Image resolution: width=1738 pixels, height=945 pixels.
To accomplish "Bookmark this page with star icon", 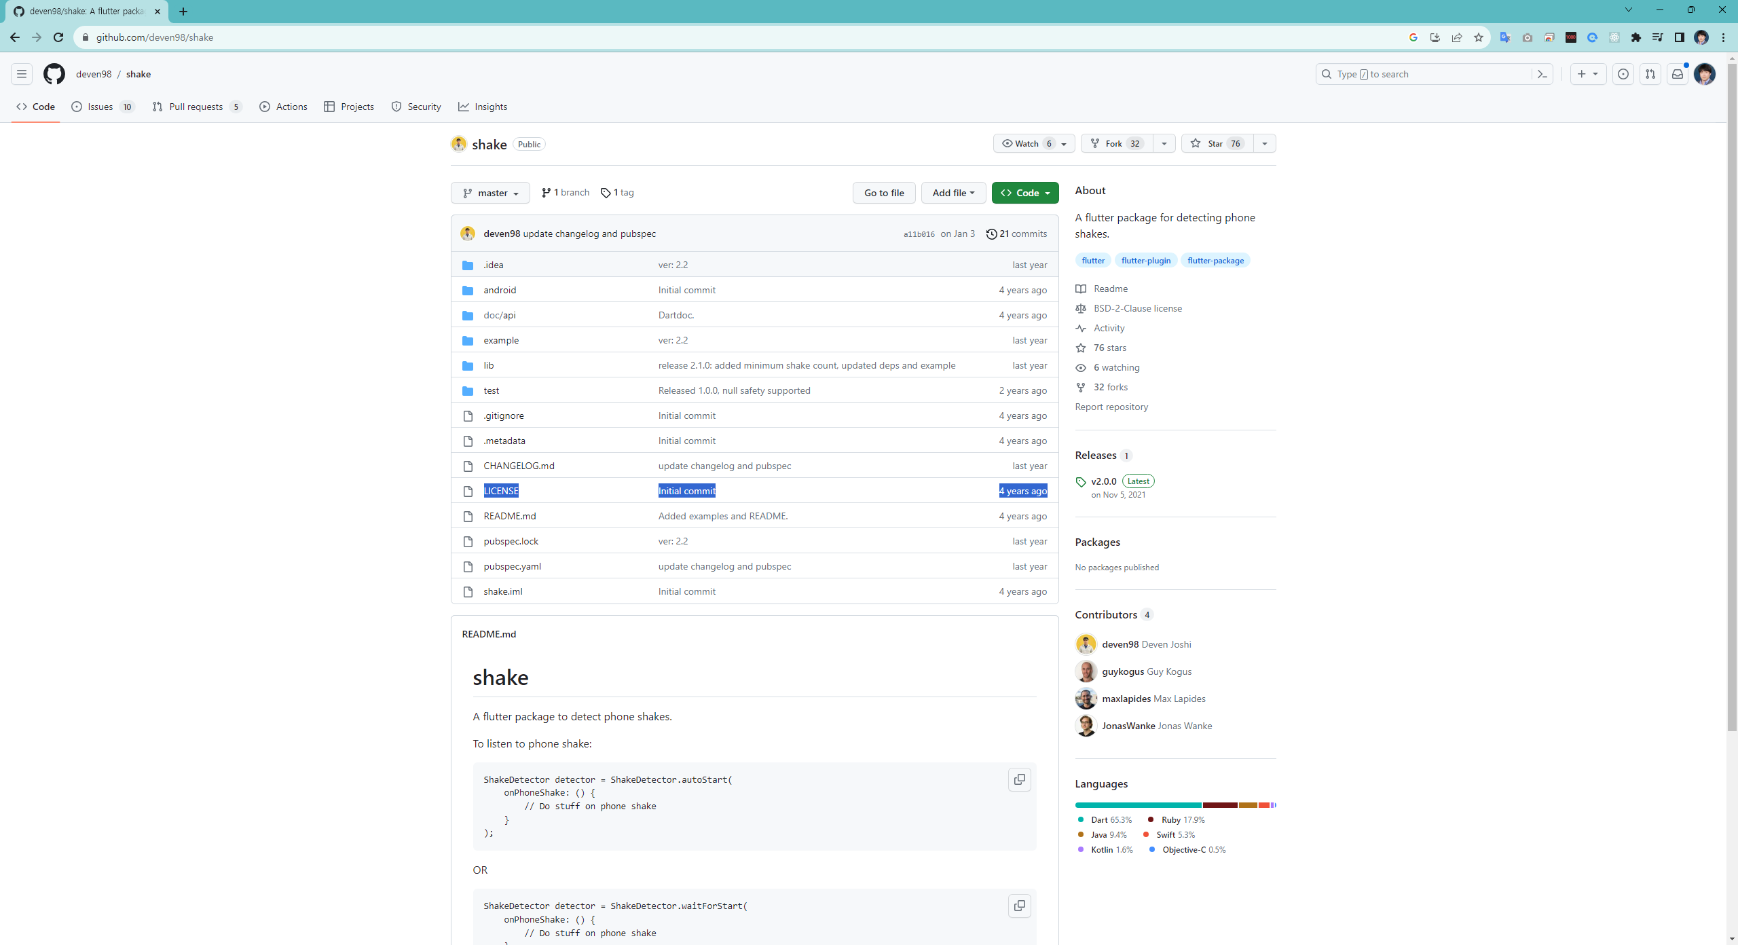I will (x=1479, y=37).
